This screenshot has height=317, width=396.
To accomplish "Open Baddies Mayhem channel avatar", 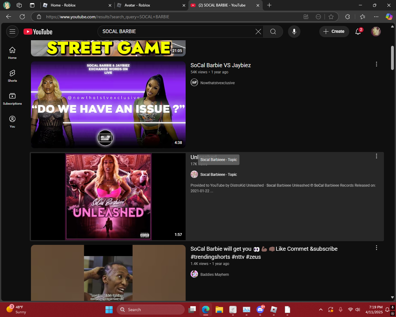I will coord(194,274).
